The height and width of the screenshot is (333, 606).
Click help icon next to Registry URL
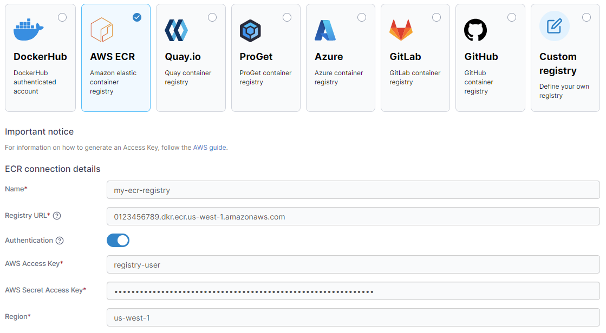(x=57, y=216)
